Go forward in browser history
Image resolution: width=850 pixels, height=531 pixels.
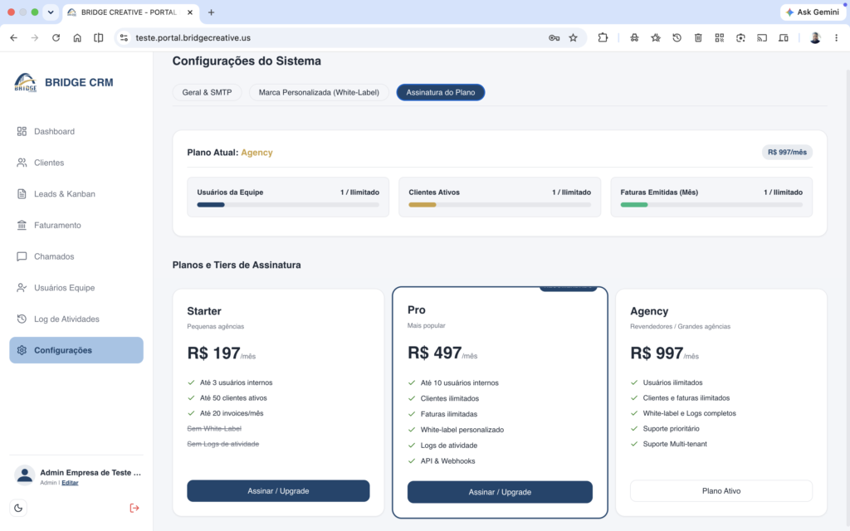(x=35, y=37)
